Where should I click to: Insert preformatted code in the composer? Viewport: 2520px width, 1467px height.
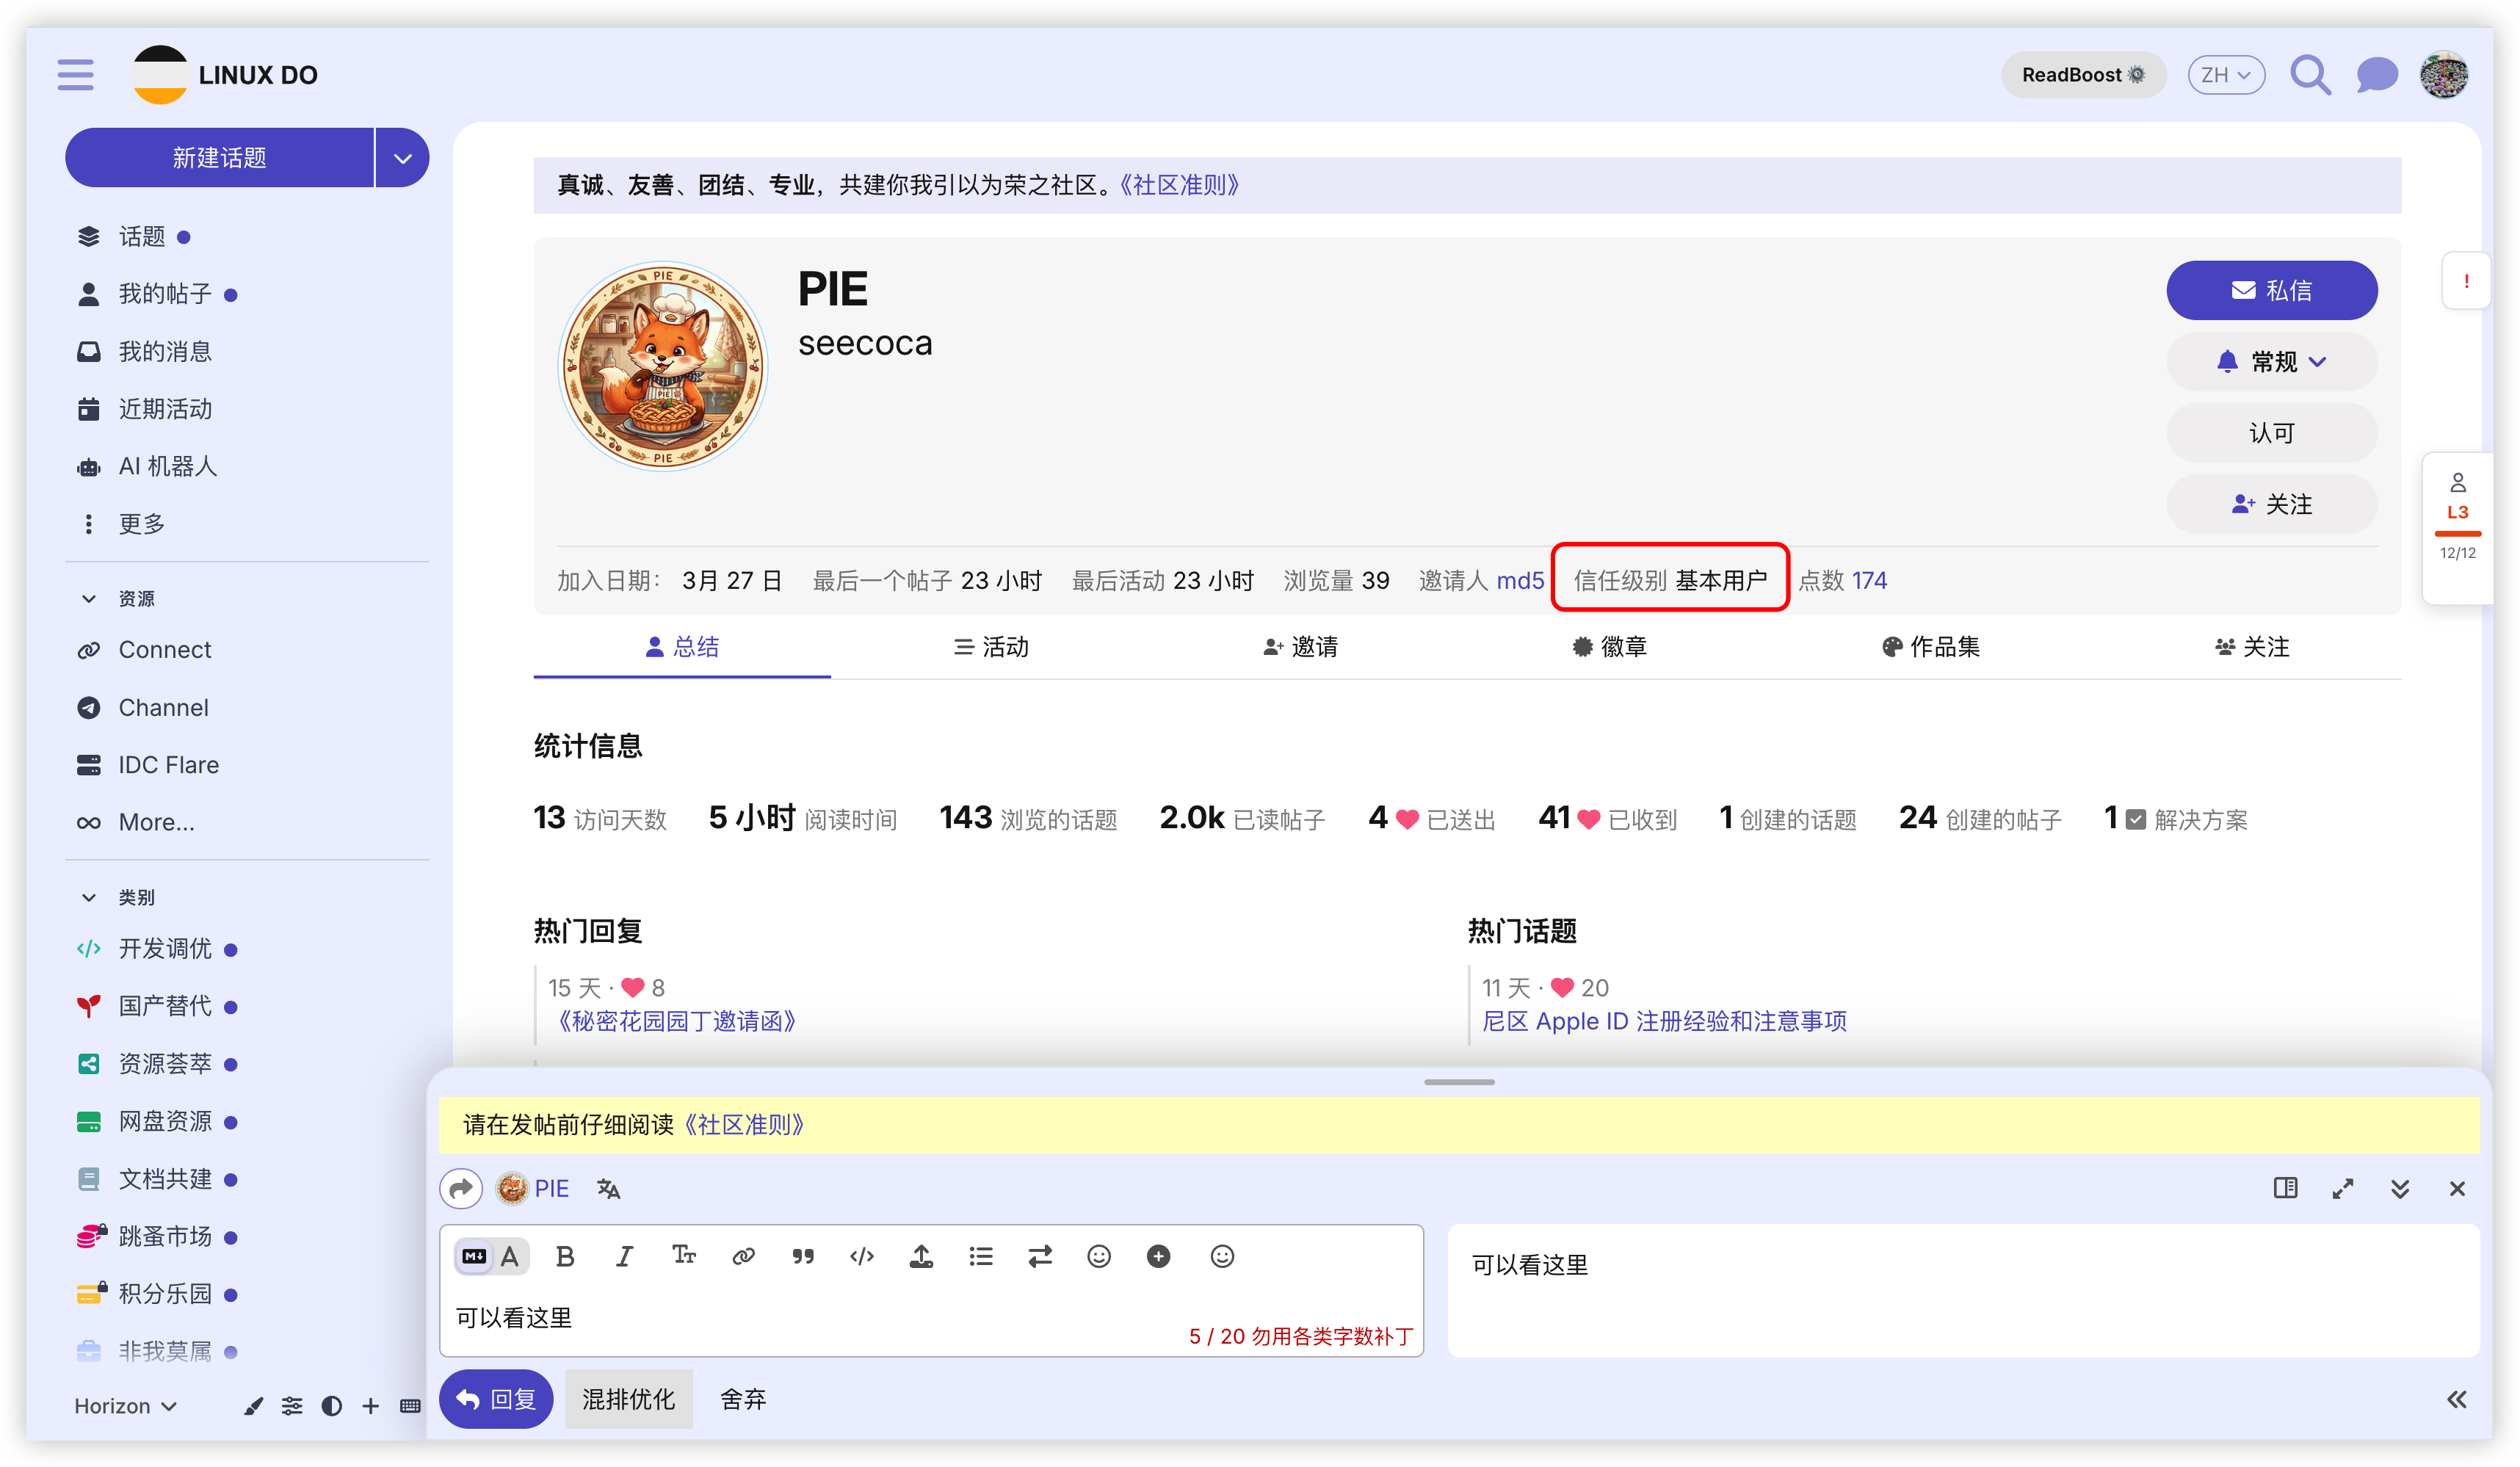[x=861, y=1256]
